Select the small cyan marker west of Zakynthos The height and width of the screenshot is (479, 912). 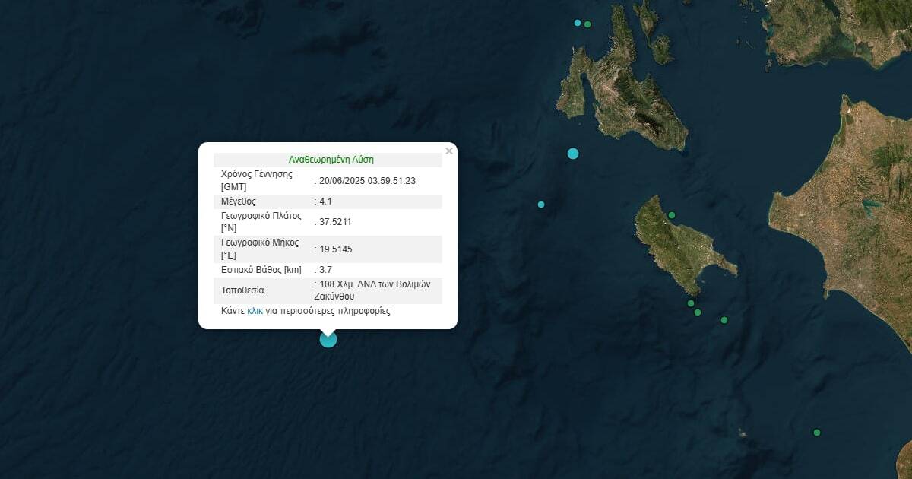tap(541, 205)
